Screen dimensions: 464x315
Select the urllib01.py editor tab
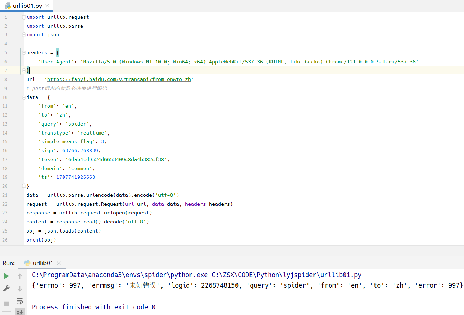point(27,6)
